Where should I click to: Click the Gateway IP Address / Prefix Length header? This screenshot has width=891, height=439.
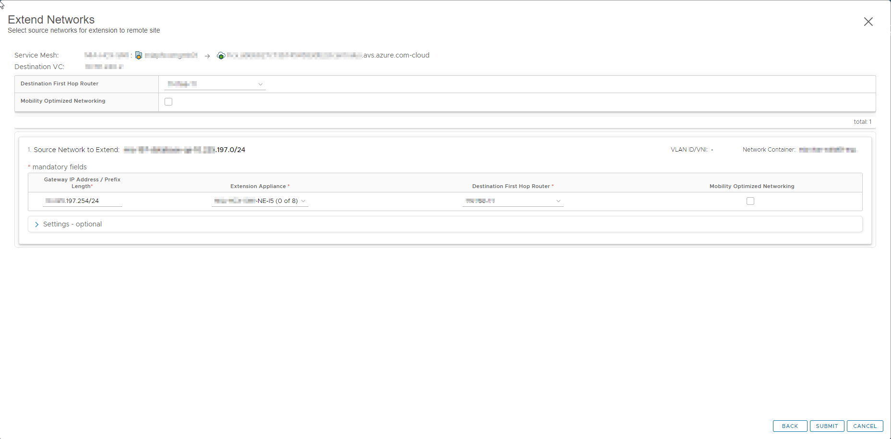coord(82,183)
